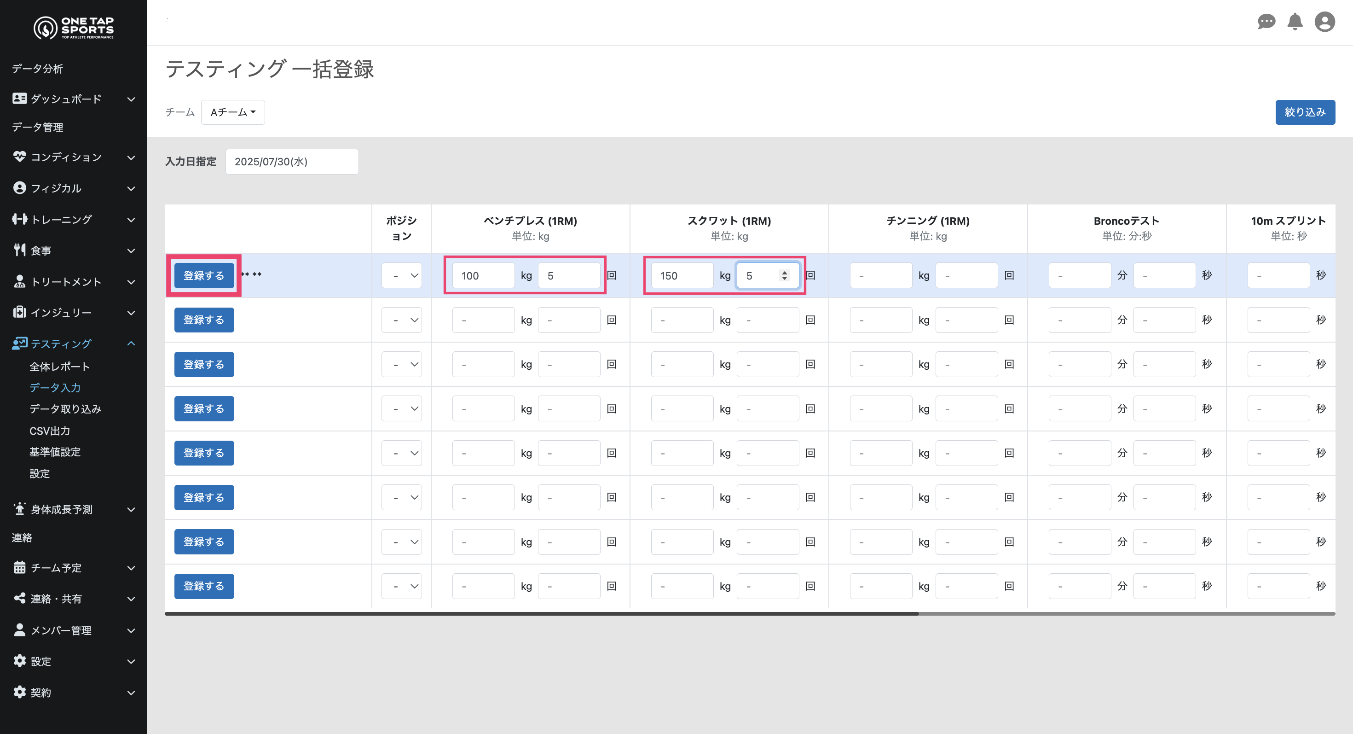Click the 設定 gear icon
This screenshot has width=1353, height=734.
(x=19, y=660)
